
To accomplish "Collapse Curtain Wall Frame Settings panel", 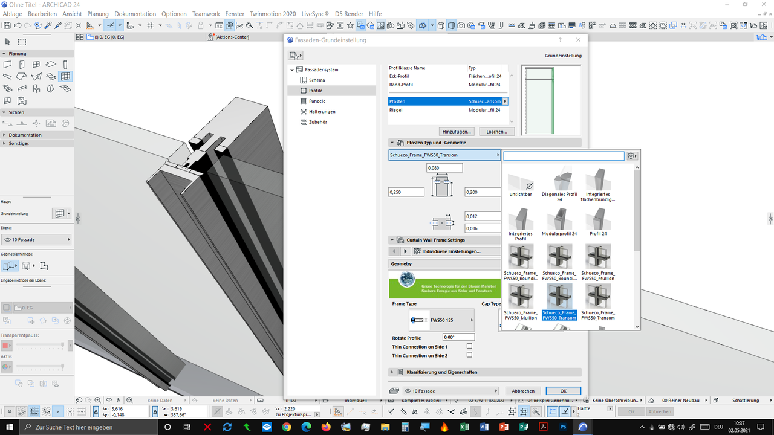I will pos(392,240).
